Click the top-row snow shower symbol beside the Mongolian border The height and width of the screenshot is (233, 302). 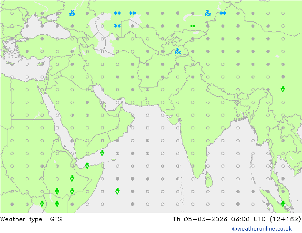(x=208, y=13)
